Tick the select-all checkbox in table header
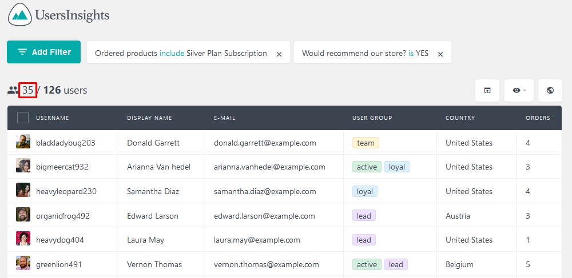572x278 pixels. click(23, 118)
